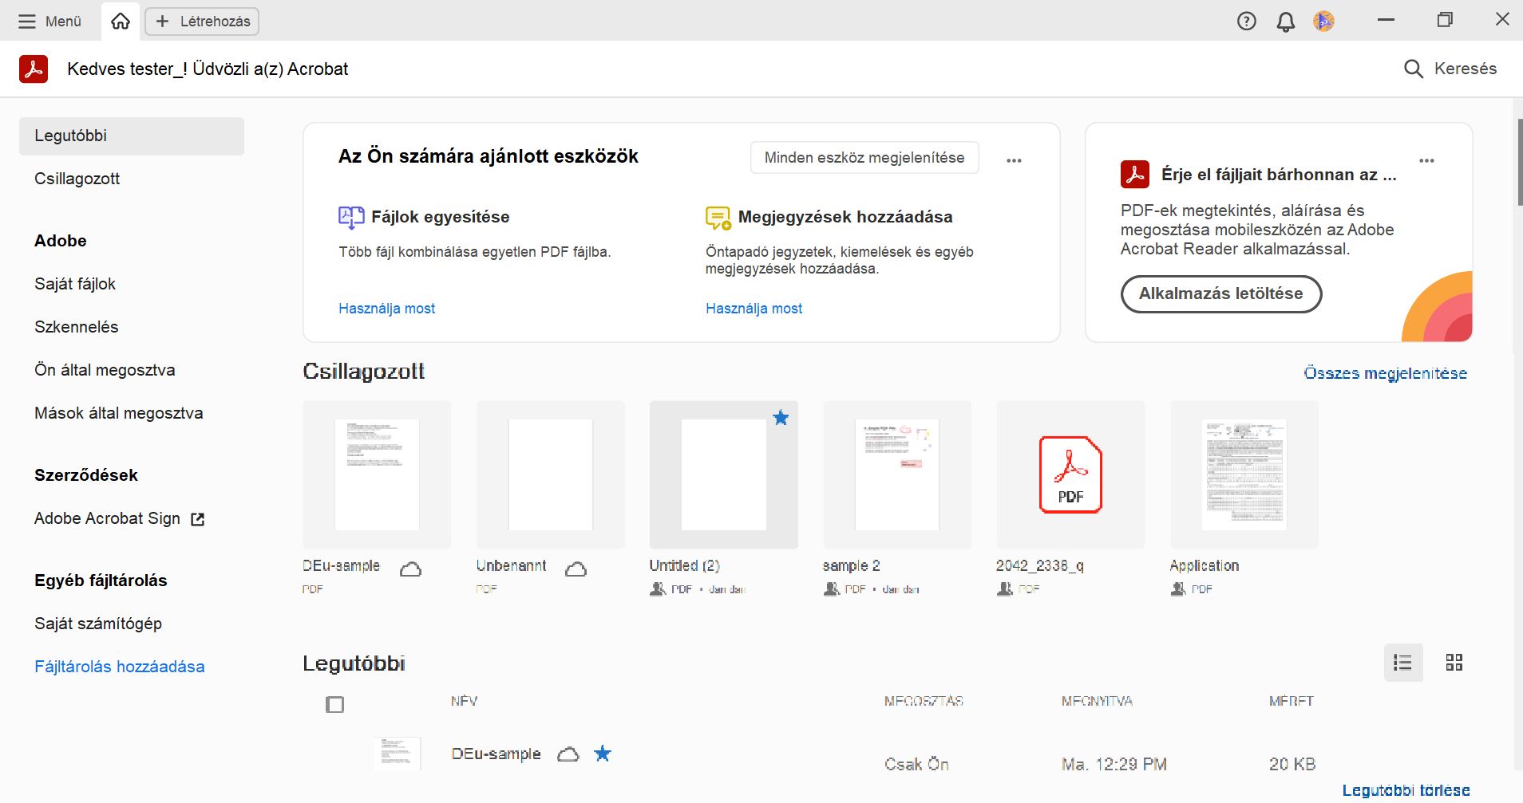
Task: Click the Acrobat logo beside the greeting
Action: 34,69
